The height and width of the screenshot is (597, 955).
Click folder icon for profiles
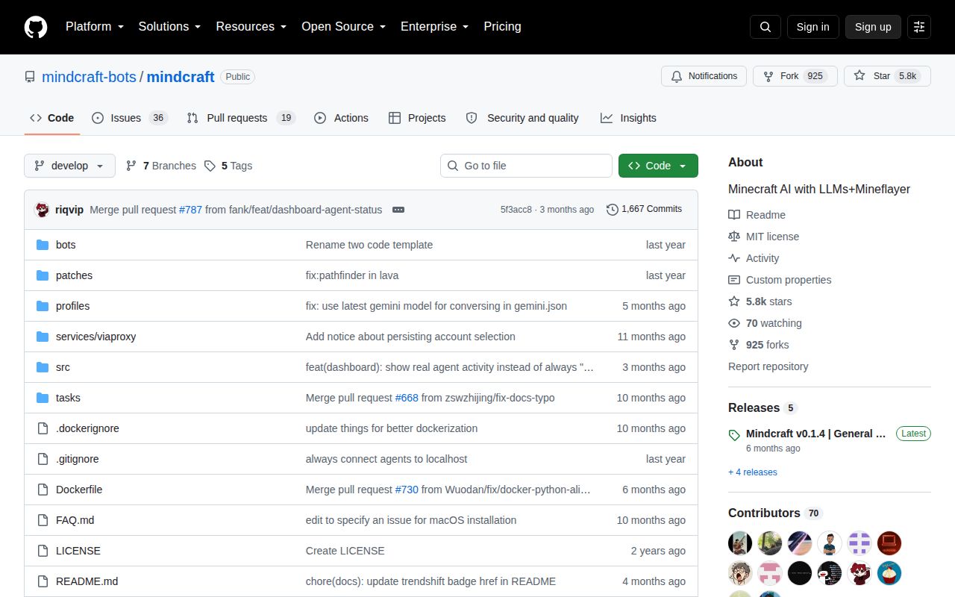tap(43, 306)
